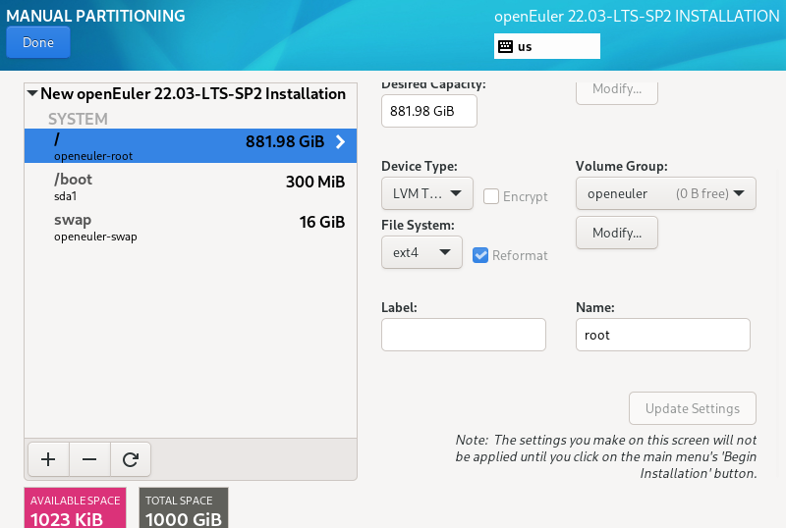Open the File System ext4 dropdown
This screenshot has width=786, height=528.
click(421, 252)
